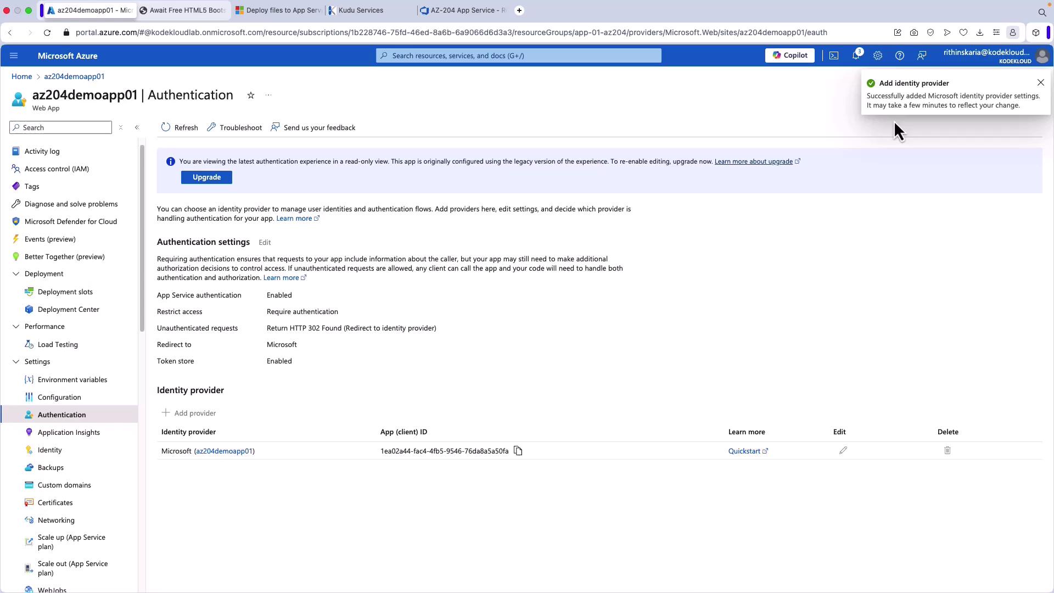This screenshot has width=1054, height=593.
Task: Favorite this page with the star icon
Action: [251, 96]
